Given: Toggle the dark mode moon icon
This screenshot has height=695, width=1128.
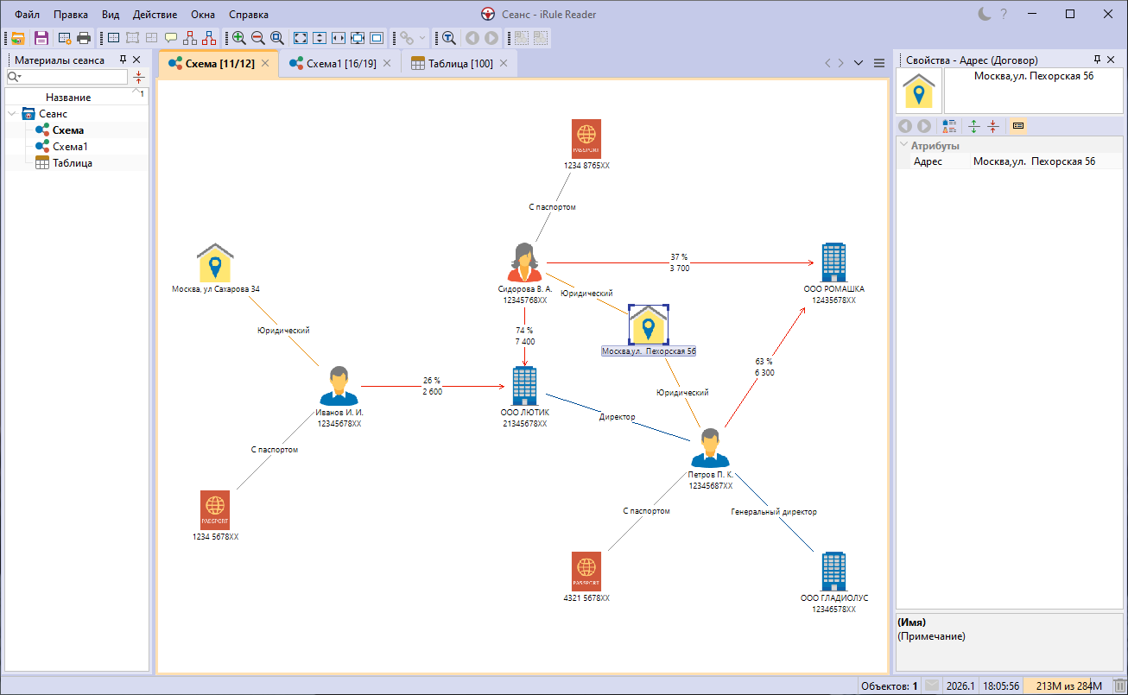Looking at the screenshot, I should click(984, 14).
